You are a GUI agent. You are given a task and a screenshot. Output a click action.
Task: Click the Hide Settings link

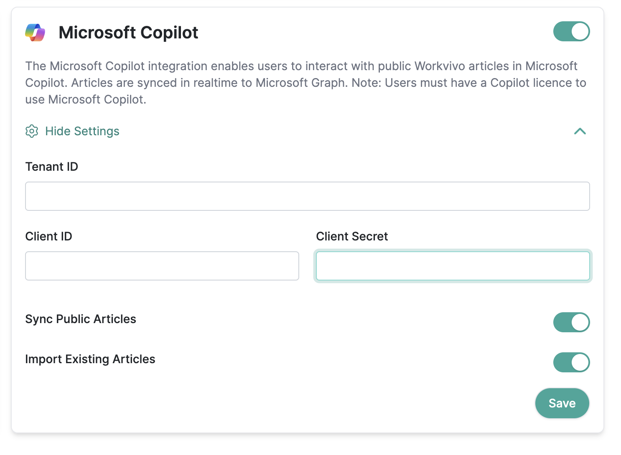[x=82, y=131]
